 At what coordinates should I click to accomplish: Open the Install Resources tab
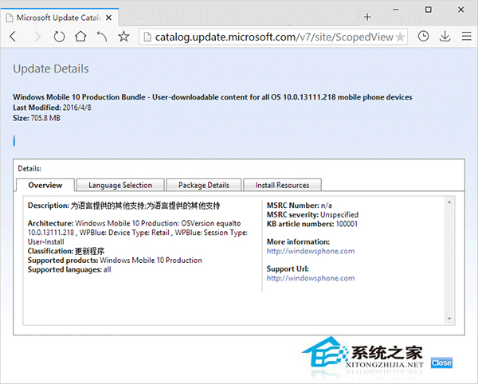(282, 185)
